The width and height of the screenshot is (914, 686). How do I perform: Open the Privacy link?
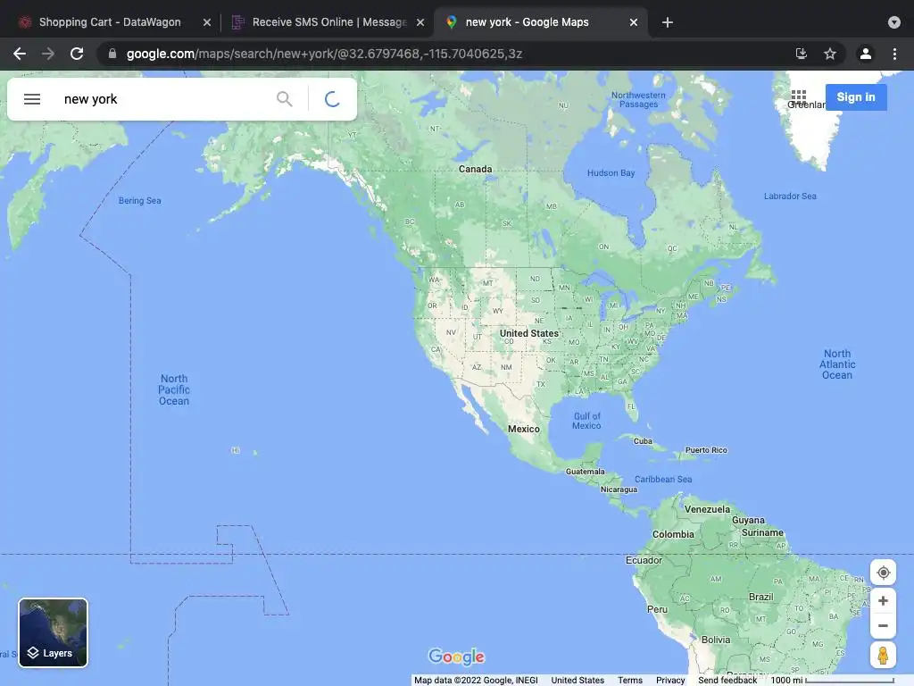tap(670, 680)
